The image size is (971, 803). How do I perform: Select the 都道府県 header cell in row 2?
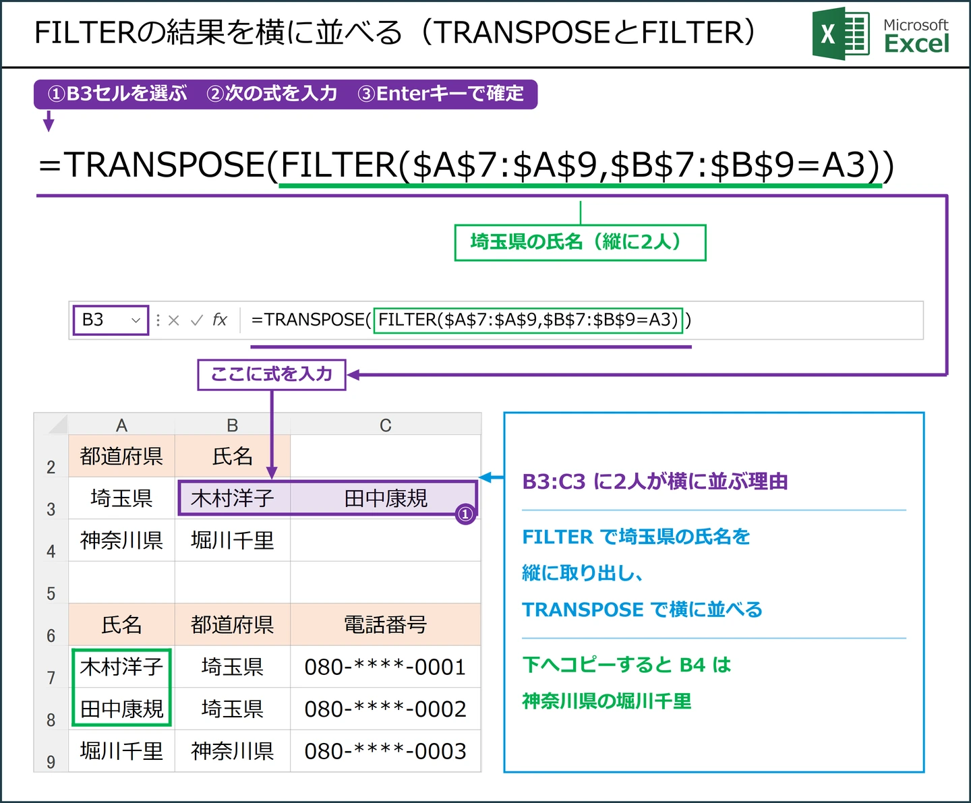click(121, 456)
